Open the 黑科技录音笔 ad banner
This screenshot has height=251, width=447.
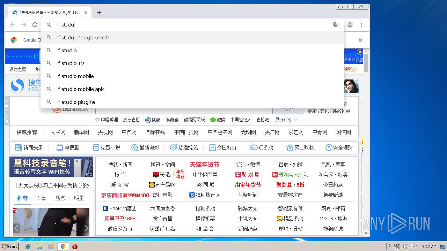click(x=51, y=167)
